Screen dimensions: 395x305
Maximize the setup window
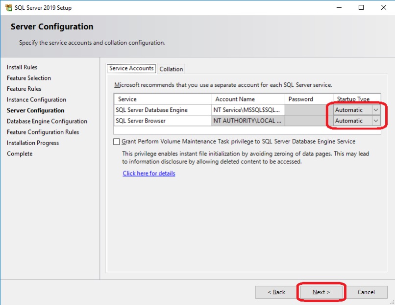361,8
